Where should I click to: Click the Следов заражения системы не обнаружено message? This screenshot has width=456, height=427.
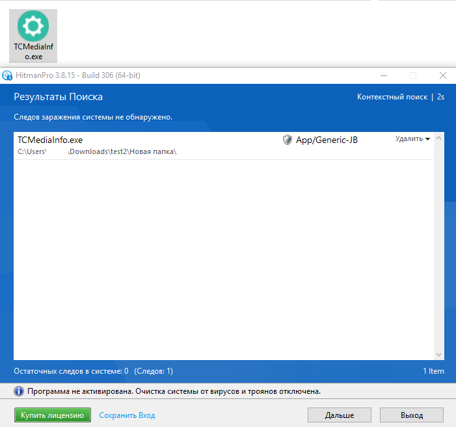pos(93,117)
